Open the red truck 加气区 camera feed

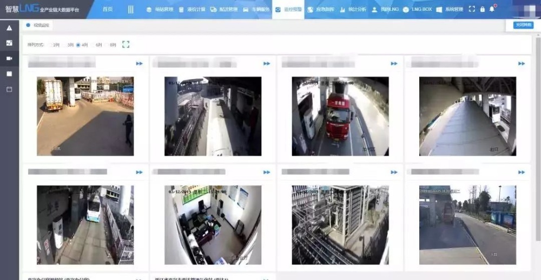pyautogui.click(x=340, y=116)
